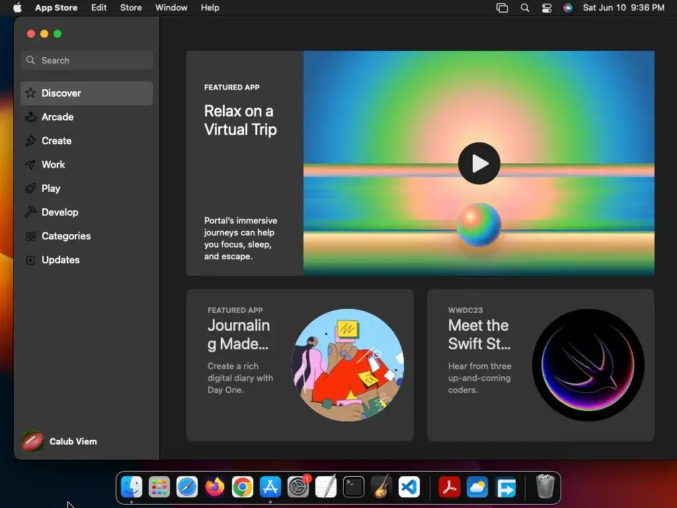
Task: Click the Stage Manager windows icon in menu bar
Action: [x=502, y=8]
